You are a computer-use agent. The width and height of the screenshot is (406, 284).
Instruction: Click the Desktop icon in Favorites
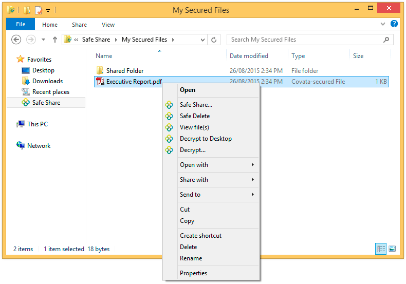coord(26,70)
